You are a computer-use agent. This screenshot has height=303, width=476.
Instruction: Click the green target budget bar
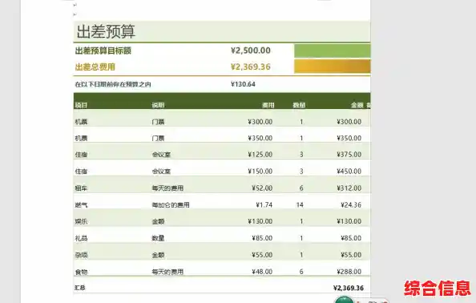[x=332, y=50]
